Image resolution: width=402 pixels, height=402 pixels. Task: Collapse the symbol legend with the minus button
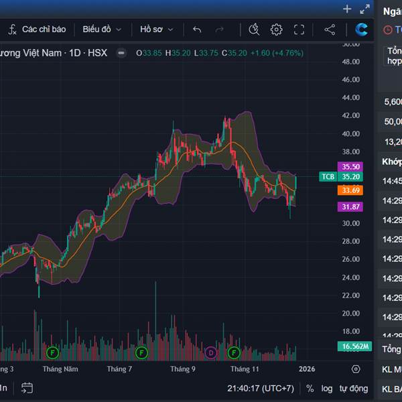[121, 53]
